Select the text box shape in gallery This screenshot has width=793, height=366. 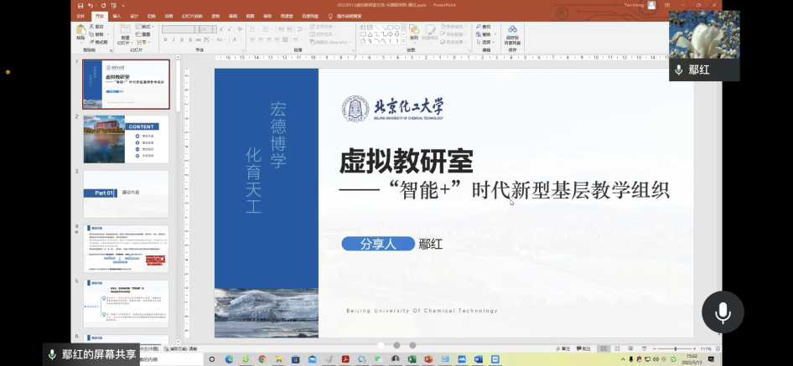363,28
